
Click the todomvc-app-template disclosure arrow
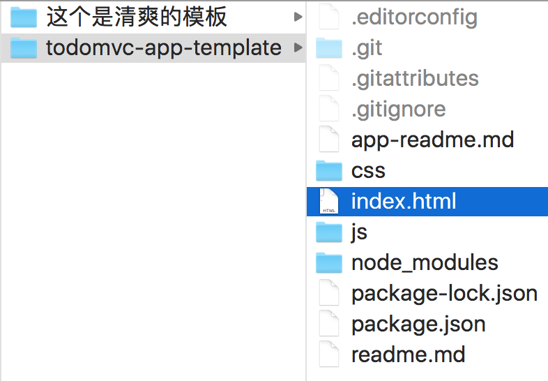pos(298,47)
